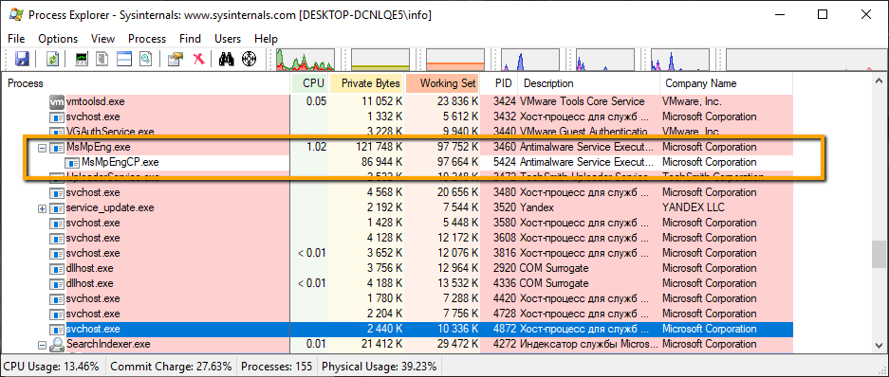Image resolution: width=889 pixels, height=377 pixels.
Task: Click the green CPU usage mini graph
Action: 305,60
